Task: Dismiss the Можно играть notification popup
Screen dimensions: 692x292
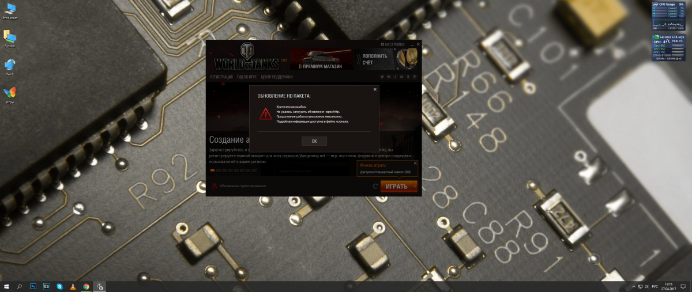Action: (415, 164)
